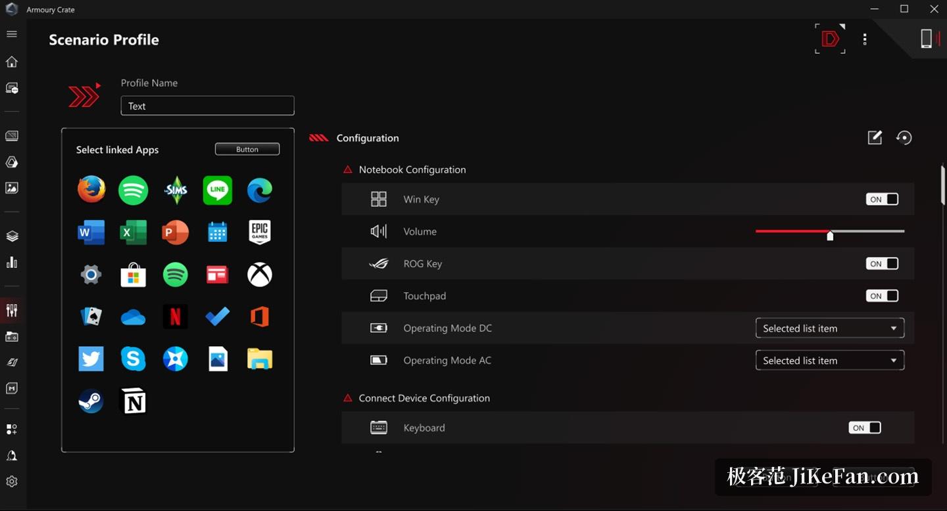Image resolution: width=947 pixels, height=511 pixels.
Task: Open the three-dot more options menu
Action: 865,39
